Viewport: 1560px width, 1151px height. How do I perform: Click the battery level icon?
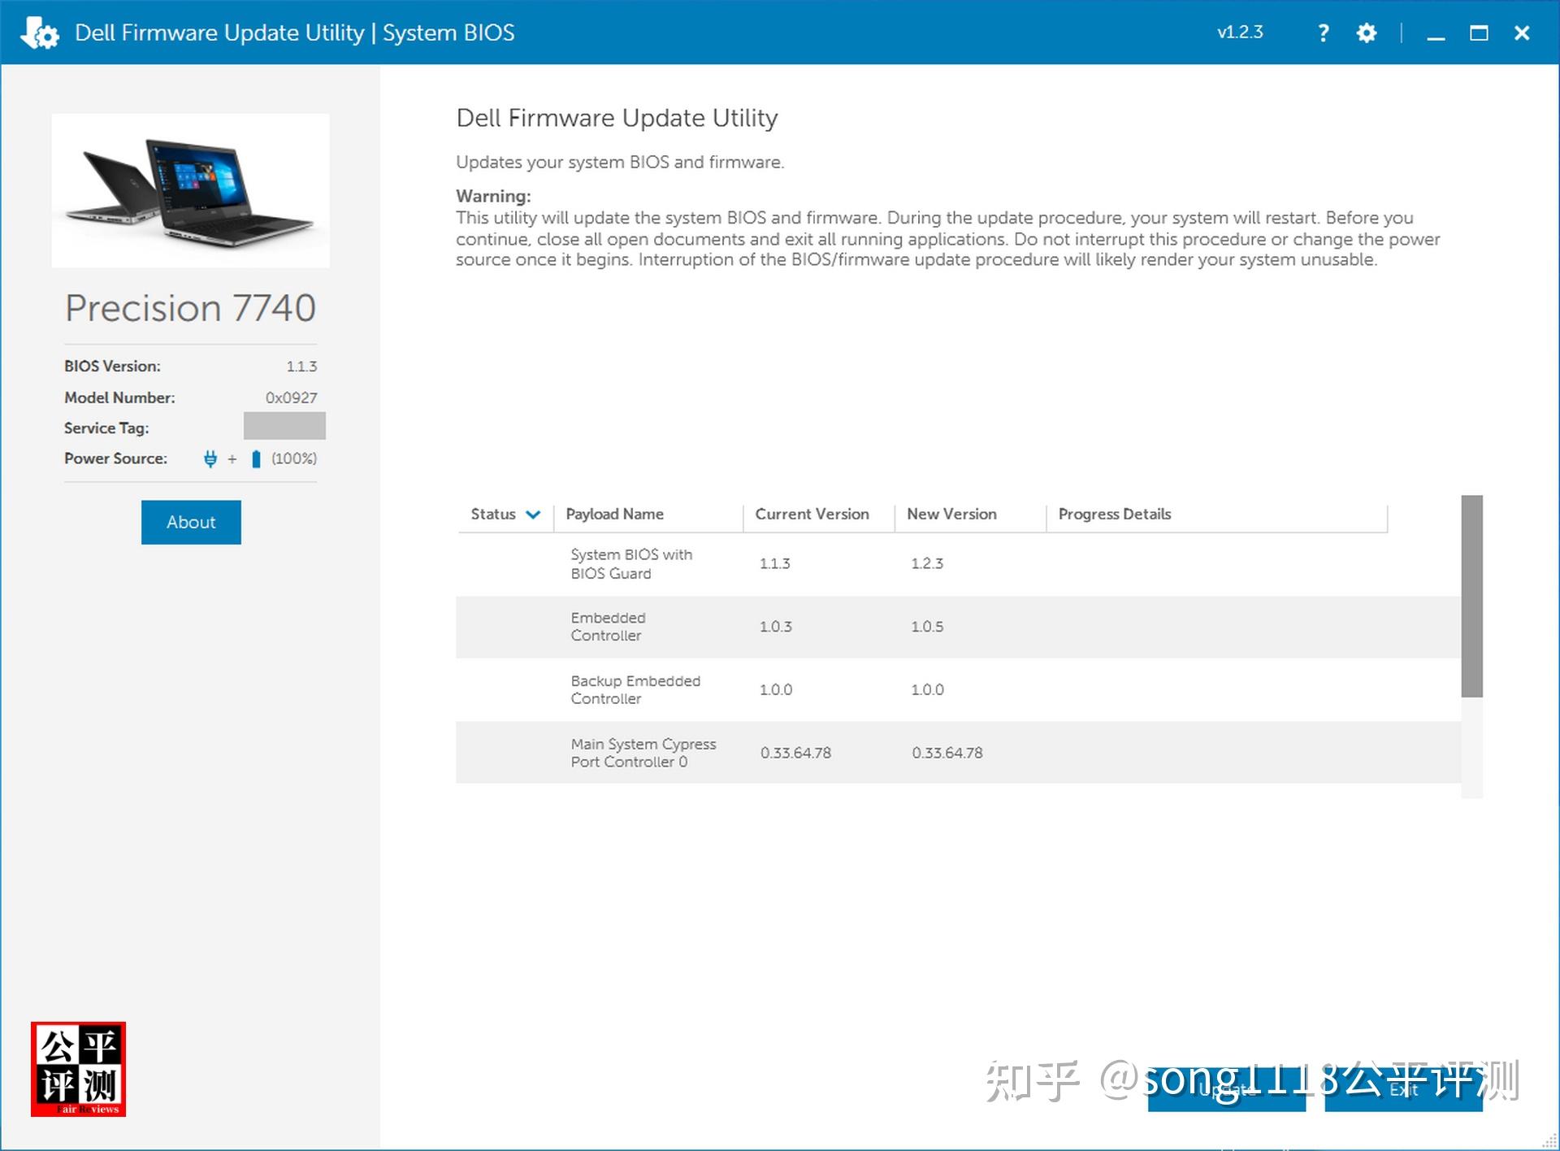(x=256, y=459)
